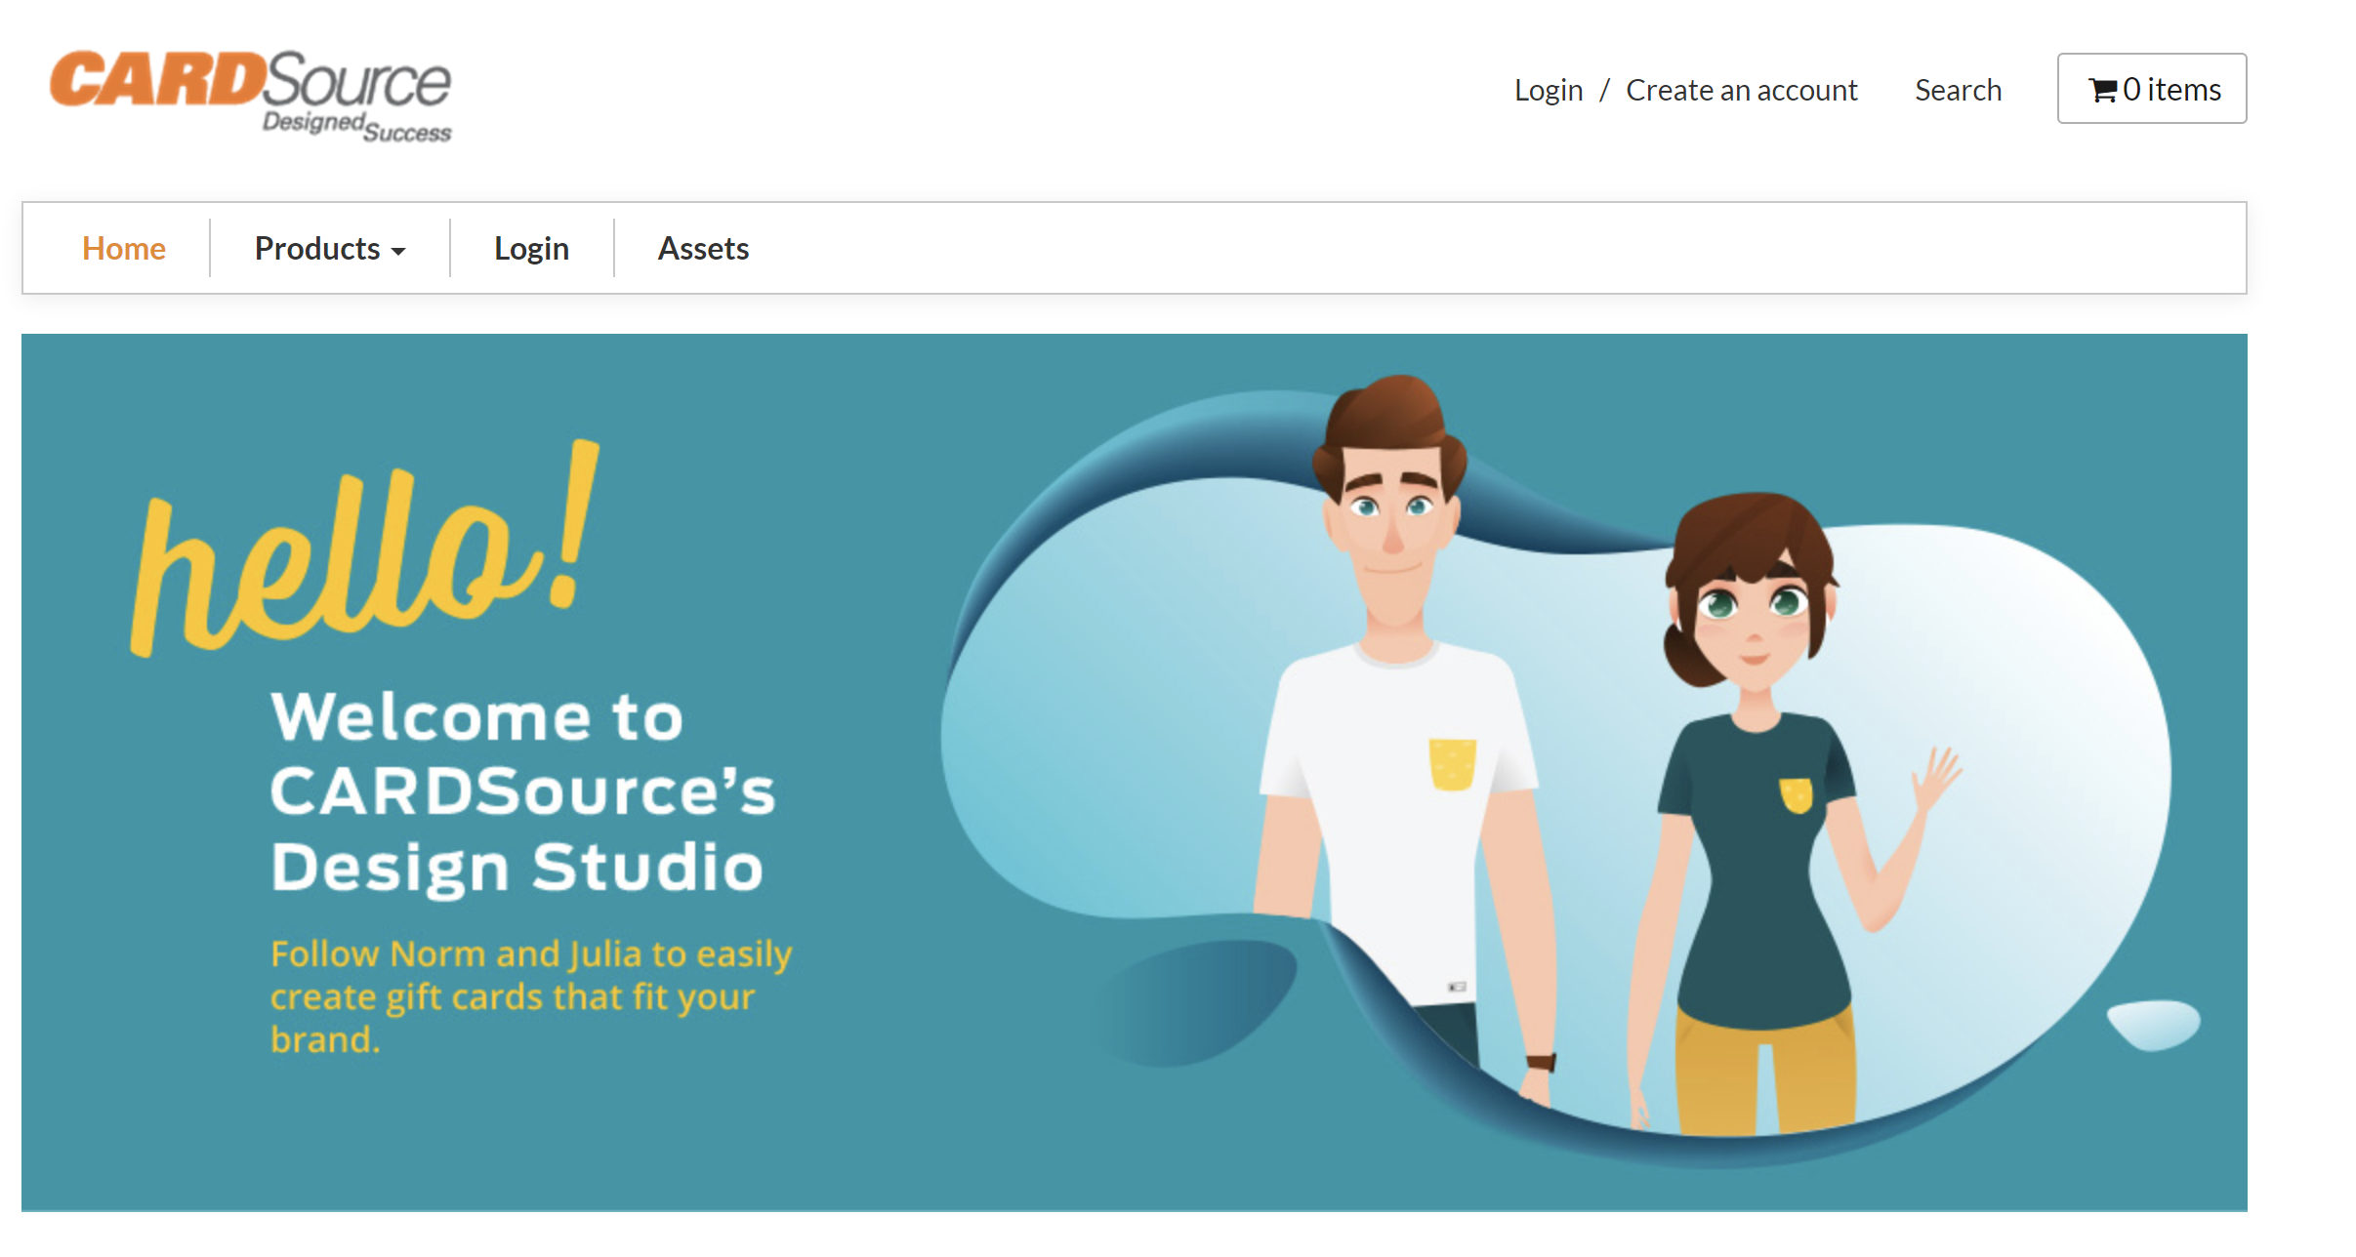Open the shopping cart icon

point(2102,90)
